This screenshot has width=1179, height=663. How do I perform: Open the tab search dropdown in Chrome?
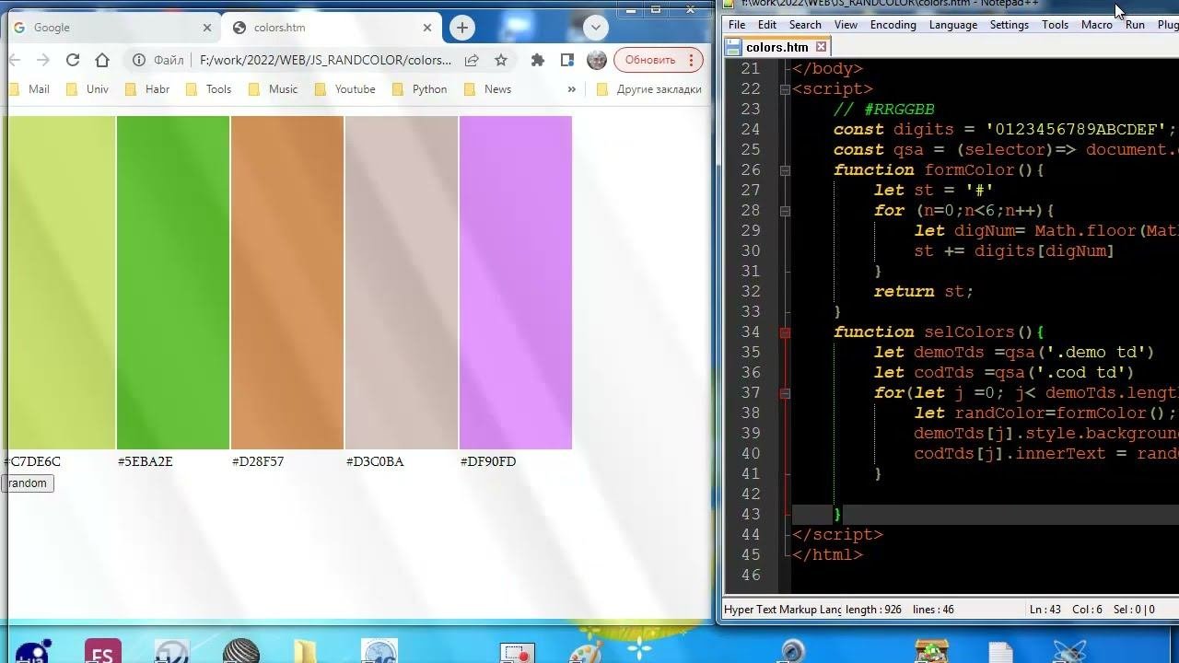[596, 28]
